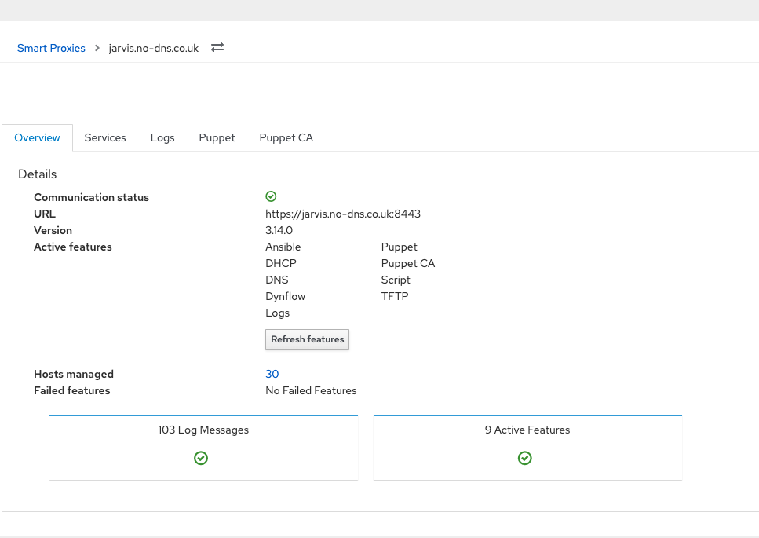
Task: Switch to the Puppet CA tab
Action: pyautogui.click(x=286, y=137)
